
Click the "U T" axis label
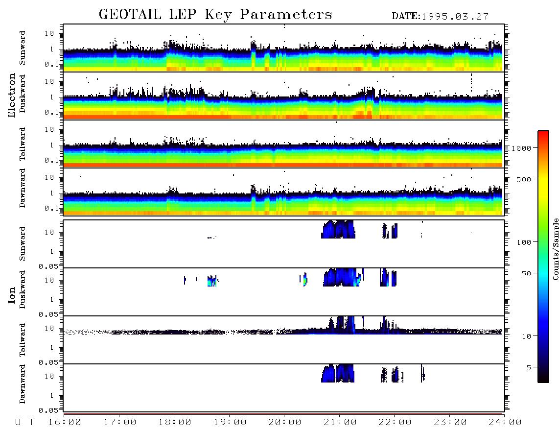click(24, 422)
